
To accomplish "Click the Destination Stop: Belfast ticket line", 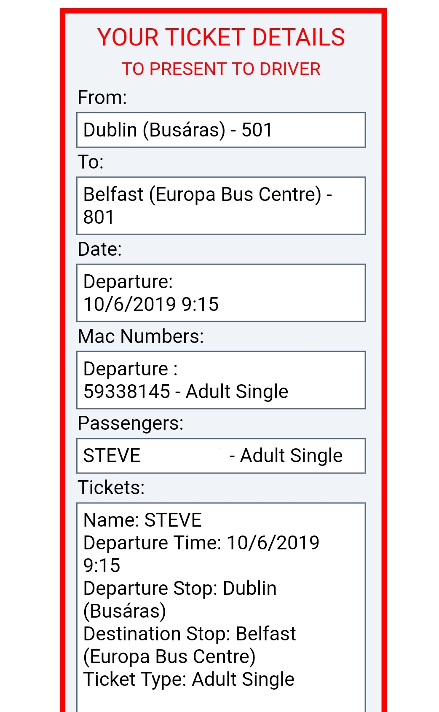I will 190,634.
